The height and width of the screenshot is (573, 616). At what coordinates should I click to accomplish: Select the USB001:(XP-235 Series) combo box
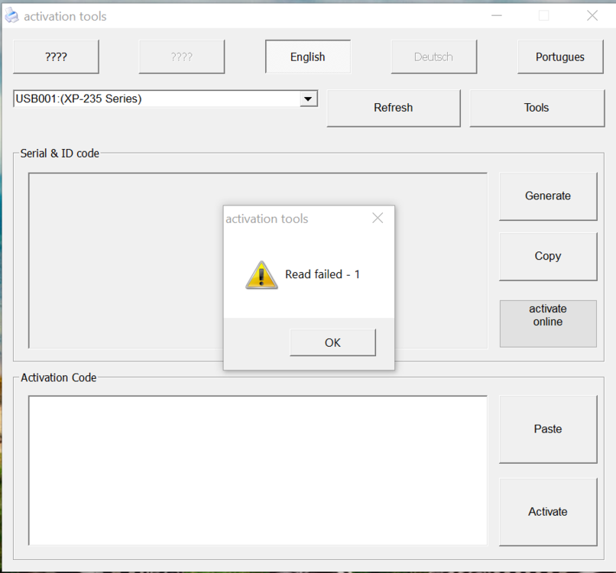click(x=157, y=99)
